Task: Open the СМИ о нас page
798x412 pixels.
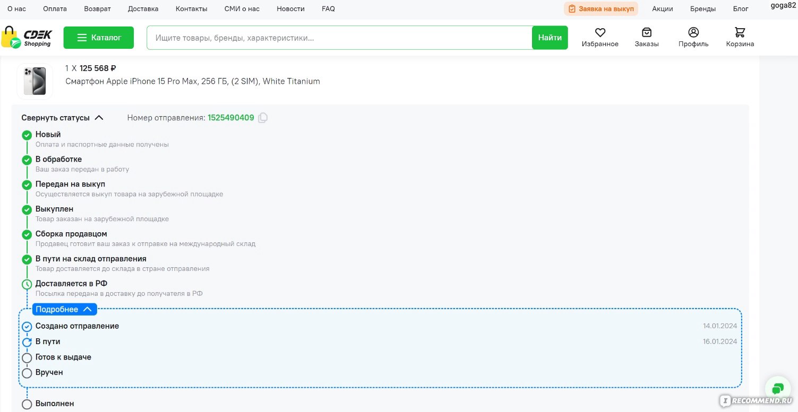Action: pyautogui.click(x=242, y=9)
